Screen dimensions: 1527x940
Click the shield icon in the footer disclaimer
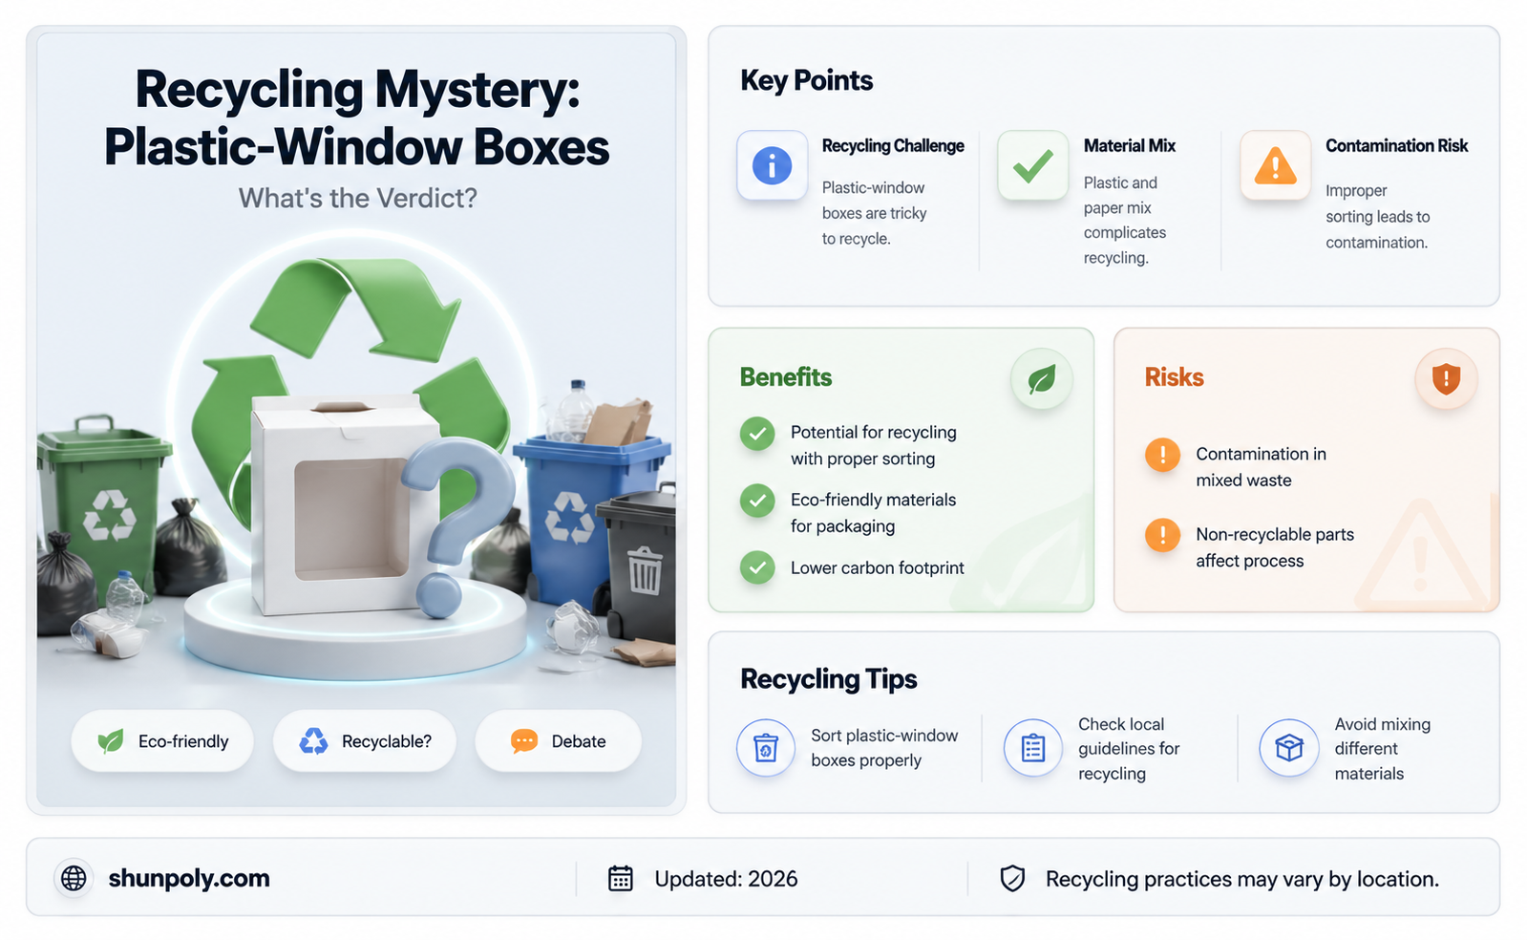(1012, 878)
